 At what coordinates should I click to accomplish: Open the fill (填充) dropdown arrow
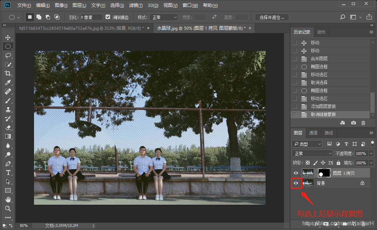click(371, 163)
